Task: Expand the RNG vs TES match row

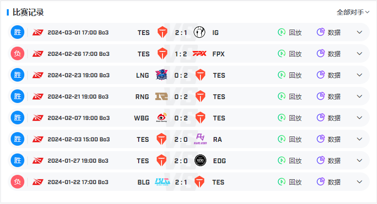Action: [359, 96]
